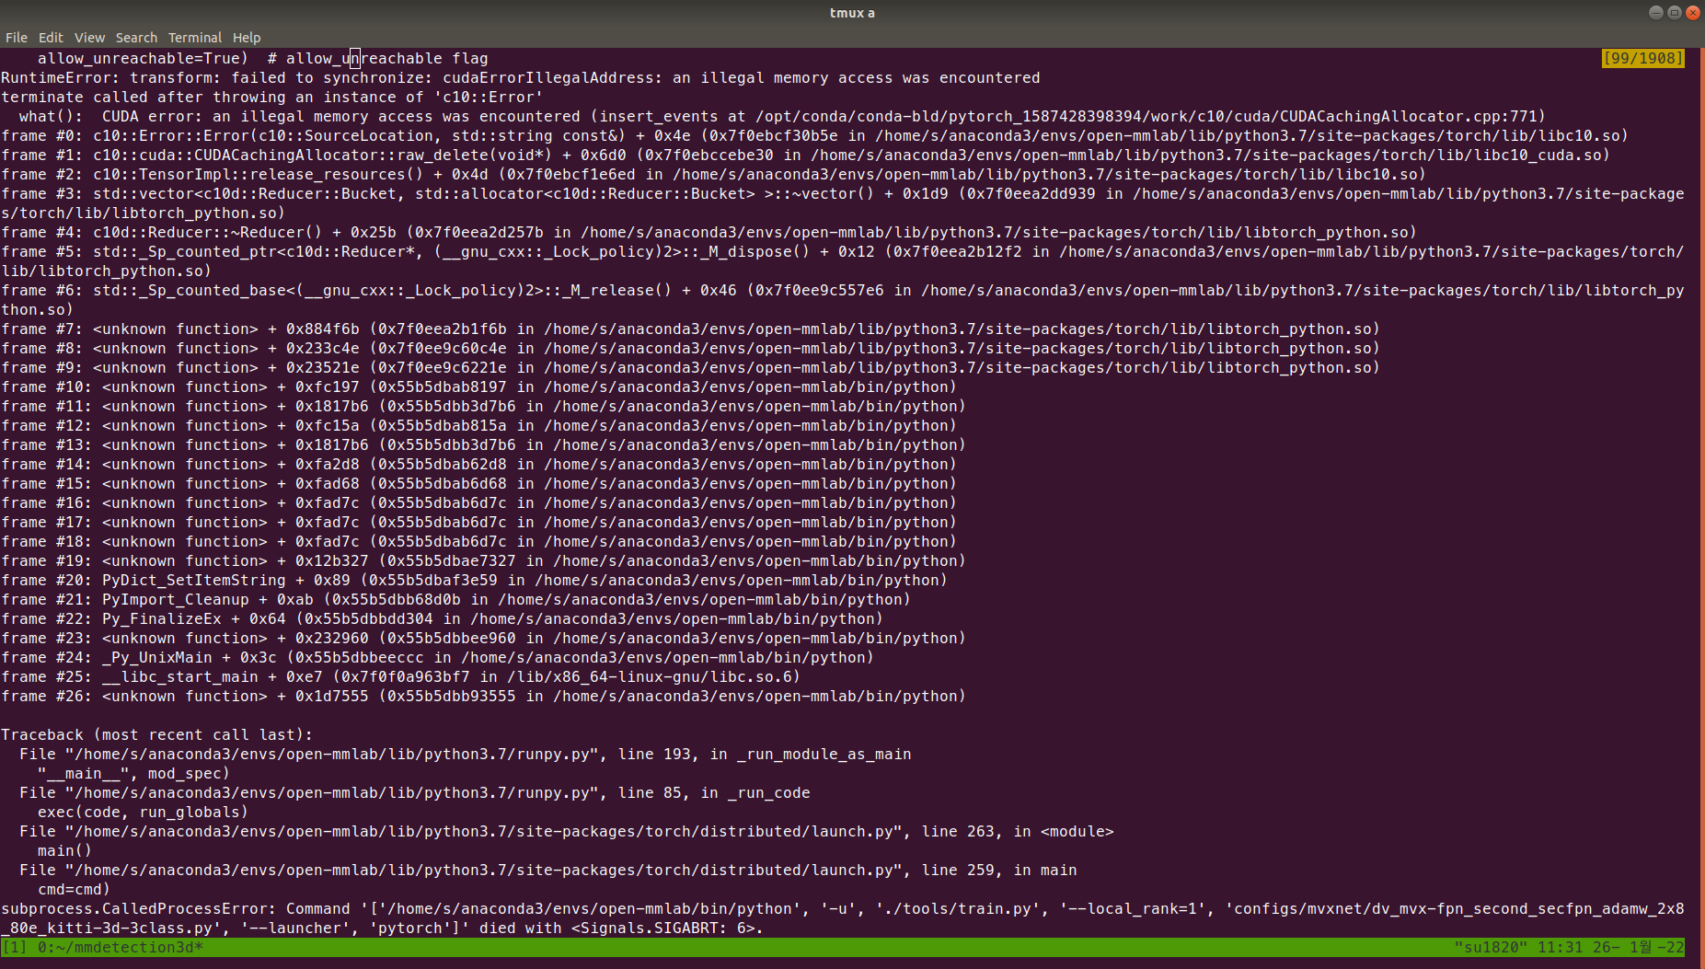Minimize the tmux terminal window
This screenshot has height=969, width=1705.
click(1655, 13)
